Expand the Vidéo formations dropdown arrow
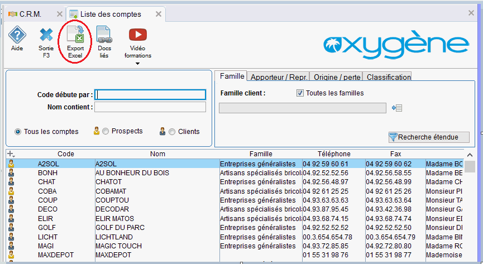 tap(138, 64)
